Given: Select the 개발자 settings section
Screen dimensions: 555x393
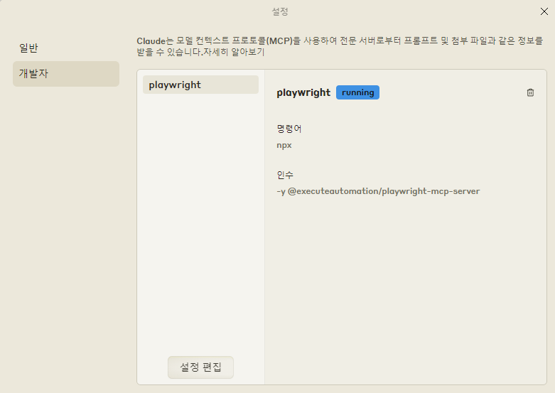Looking at the screenshot, I should (x=66, y=74).
